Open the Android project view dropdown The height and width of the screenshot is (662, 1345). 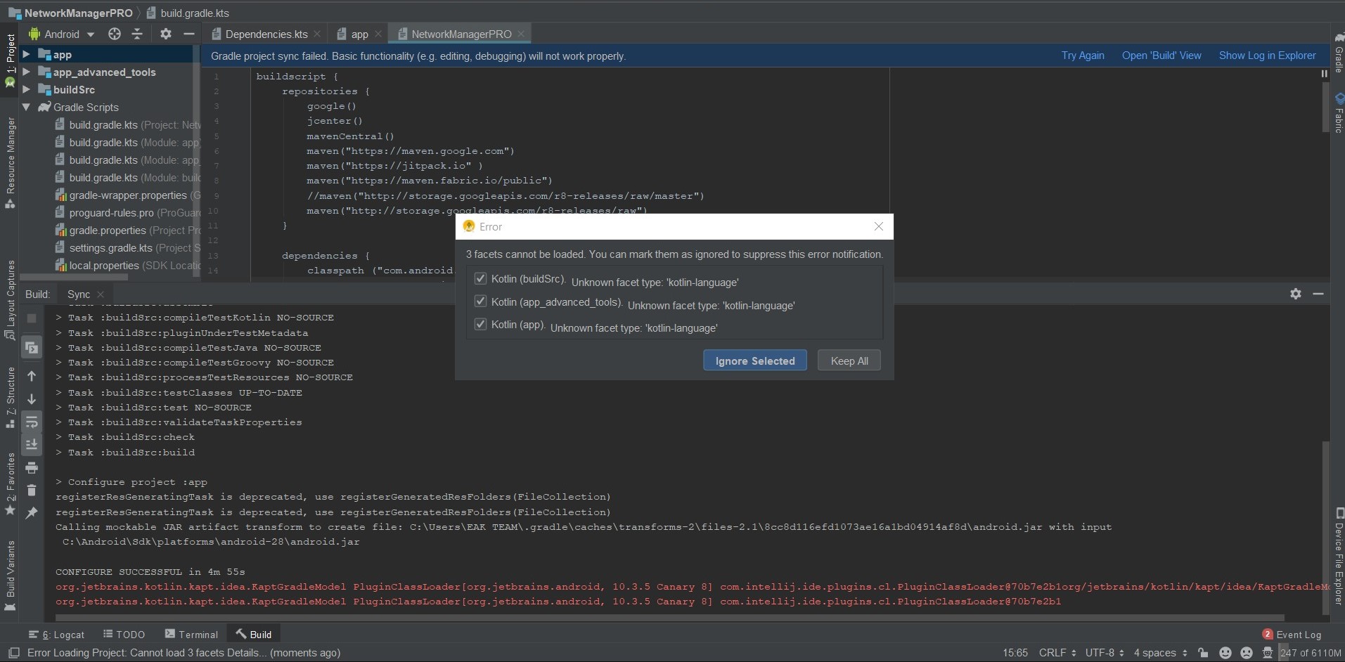62,34
